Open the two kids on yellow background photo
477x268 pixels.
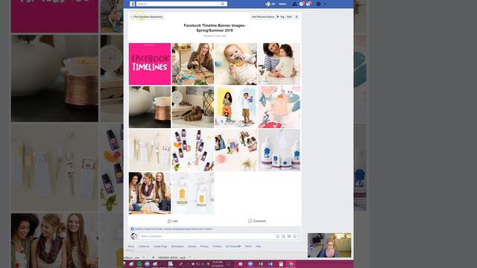coord(236,107)
